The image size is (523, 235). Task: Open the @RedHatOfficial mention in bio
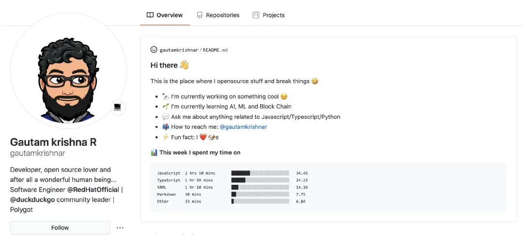(93, 190)
